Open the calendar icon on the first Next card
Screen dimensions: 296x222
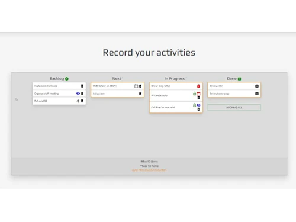tap(136, 86)
